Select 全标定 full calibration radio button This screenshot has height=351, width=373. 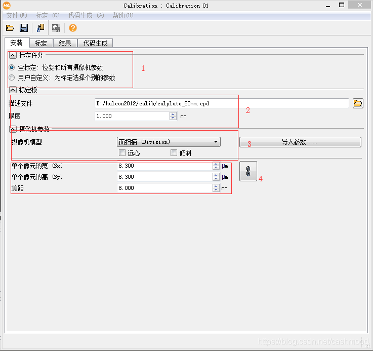pyautogui.click(x=12, y=67)
